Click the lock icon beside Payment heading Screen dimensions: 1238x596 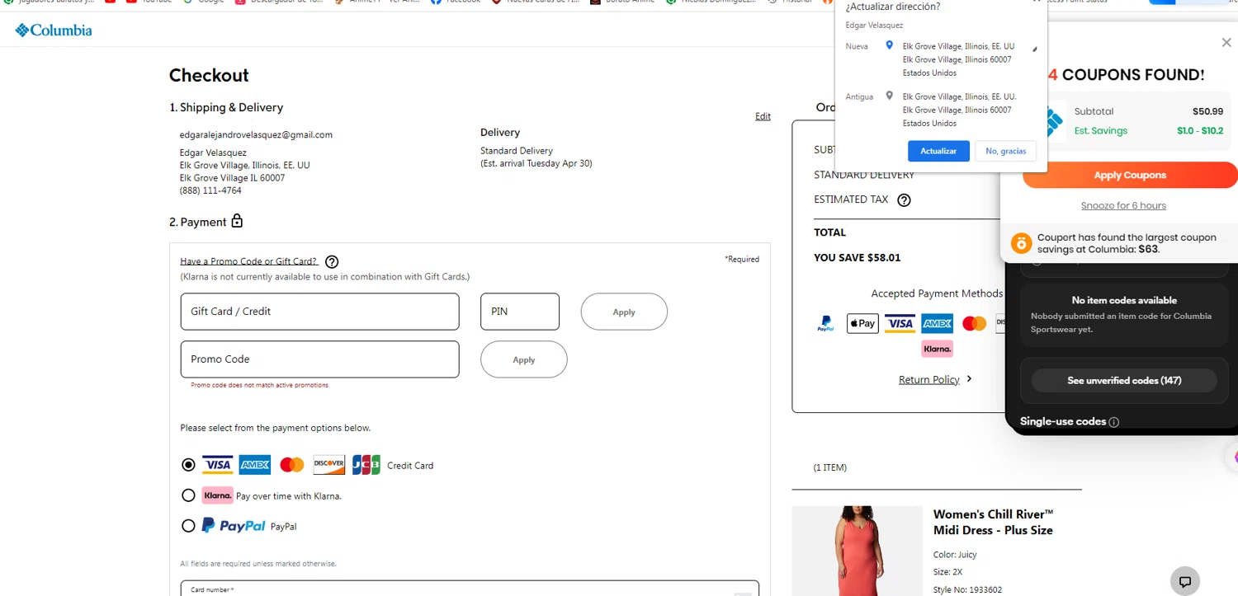[x=237, y=221]
